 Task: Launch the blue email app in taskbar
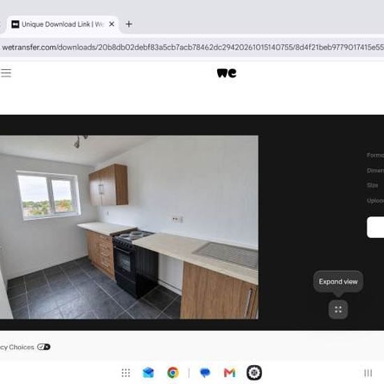click(148, 373)
